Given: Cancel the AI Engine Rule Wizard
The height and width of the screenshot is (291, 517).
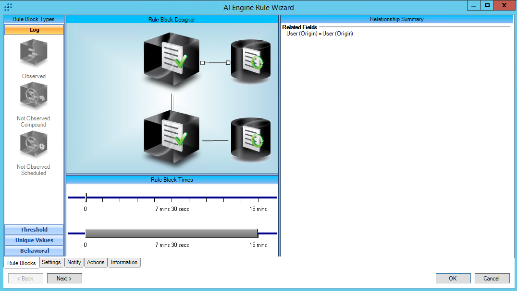Looking at the screenshot, I should (492, 278).
